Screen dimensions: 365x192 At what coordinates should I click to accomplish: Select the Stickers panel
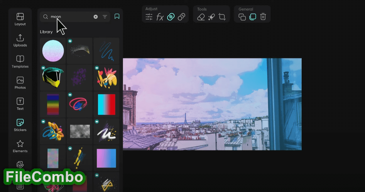[20, 125]
